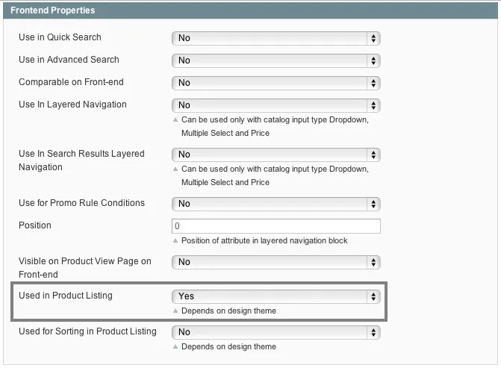
Task: Click the Position input field
Action: pyautogui.click(x=276, y=226)
